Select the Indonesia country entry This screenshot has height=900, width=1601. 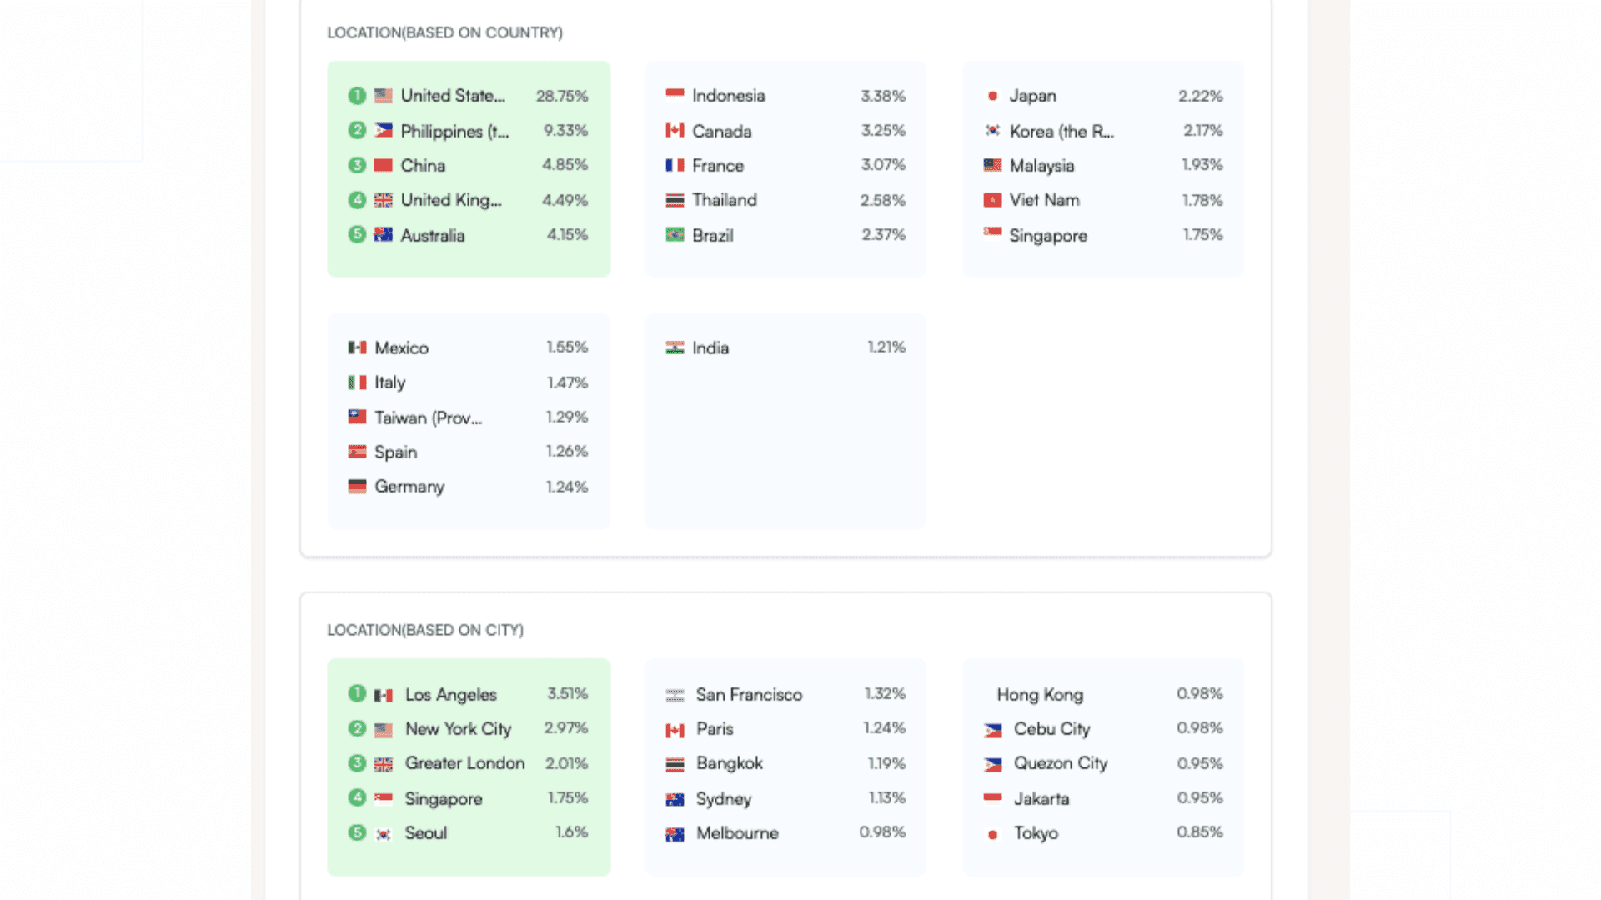coord(785,96)
